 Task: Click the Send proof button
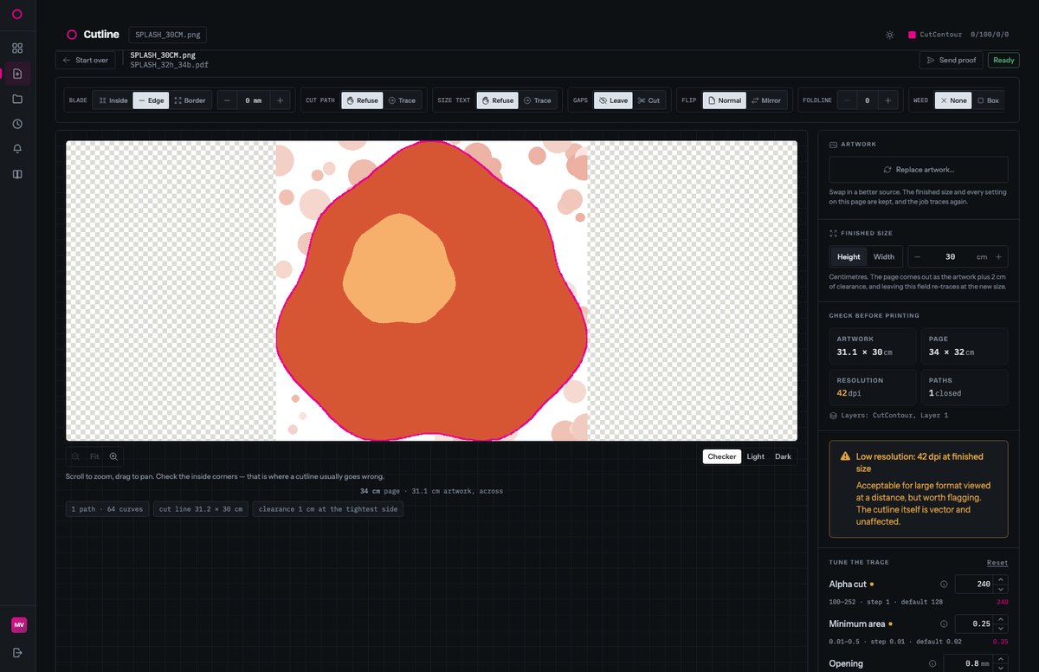pos(951,61)
